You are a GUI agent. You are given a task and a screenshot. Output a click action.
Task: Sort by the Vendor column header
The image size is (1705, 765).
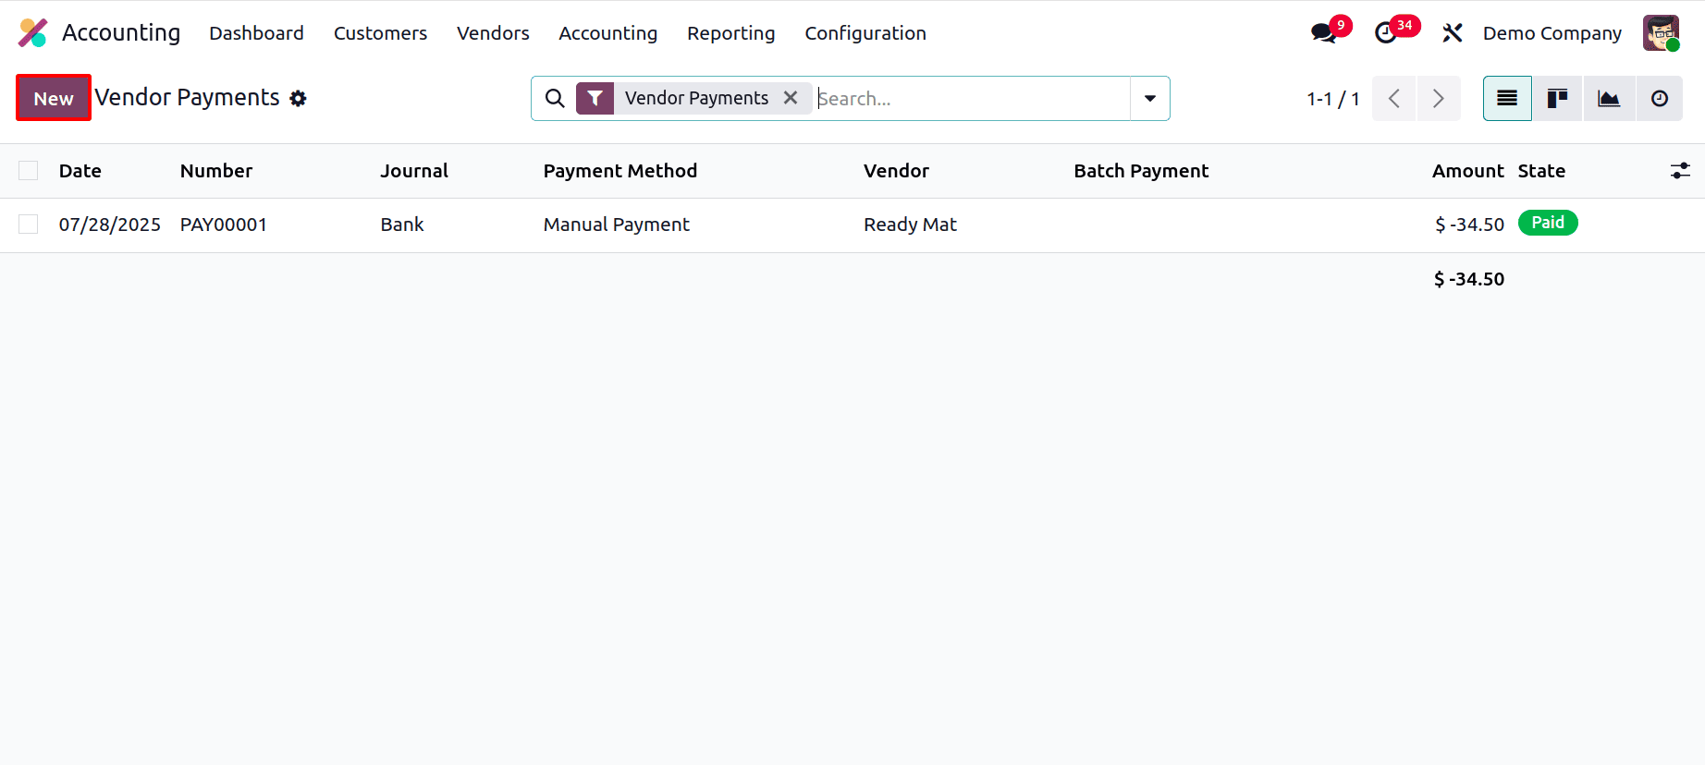click(x=896, y=171)
